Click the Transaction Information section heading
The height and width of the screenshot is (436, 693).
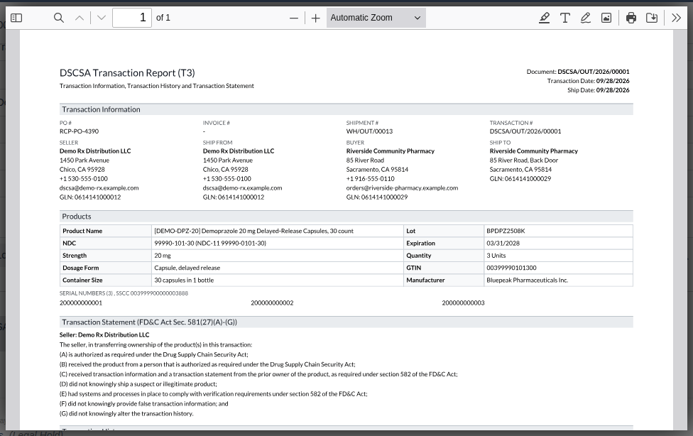(101, 109)
